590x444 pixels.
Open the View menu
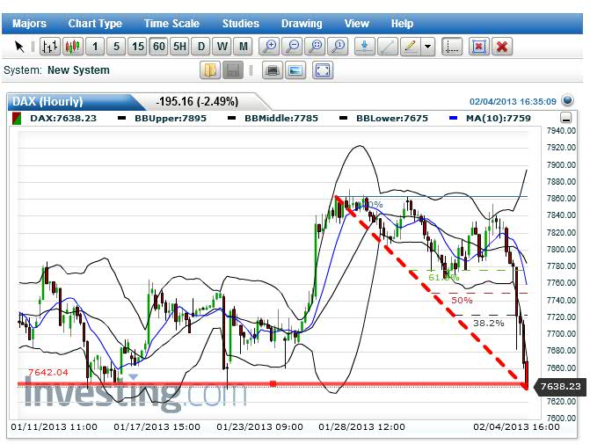click(357, 24)
